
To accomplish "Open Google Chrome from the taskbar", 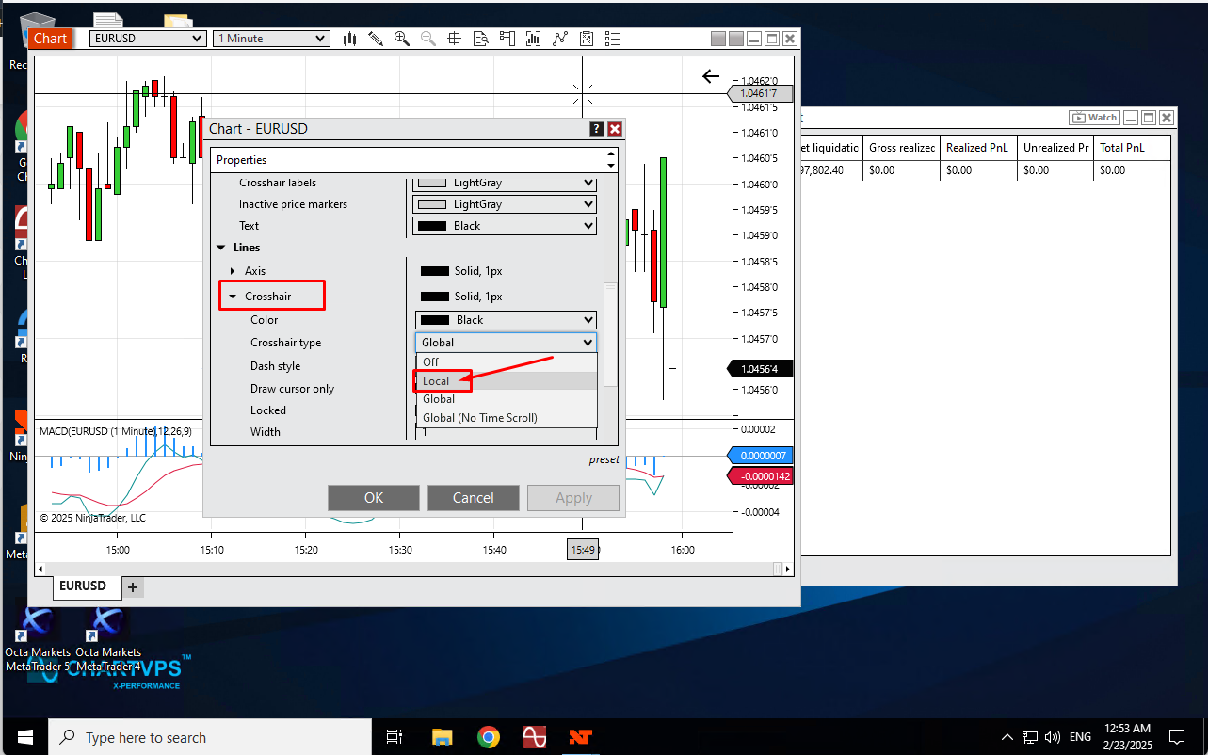I will click(488, 737).
